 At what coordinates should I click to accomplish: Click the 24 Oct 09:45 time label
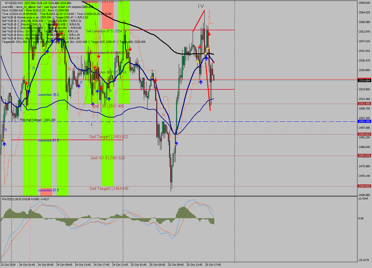point(64,265)
